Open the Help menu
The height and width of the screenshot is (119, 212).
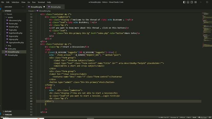49,2
